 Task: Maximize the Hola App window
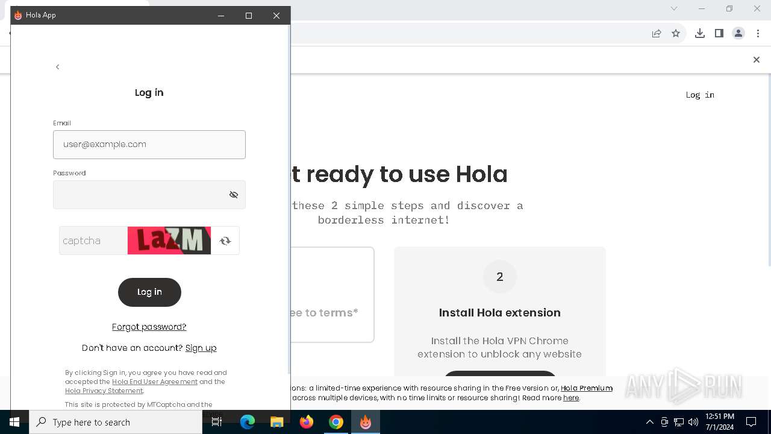click(249, 16)
